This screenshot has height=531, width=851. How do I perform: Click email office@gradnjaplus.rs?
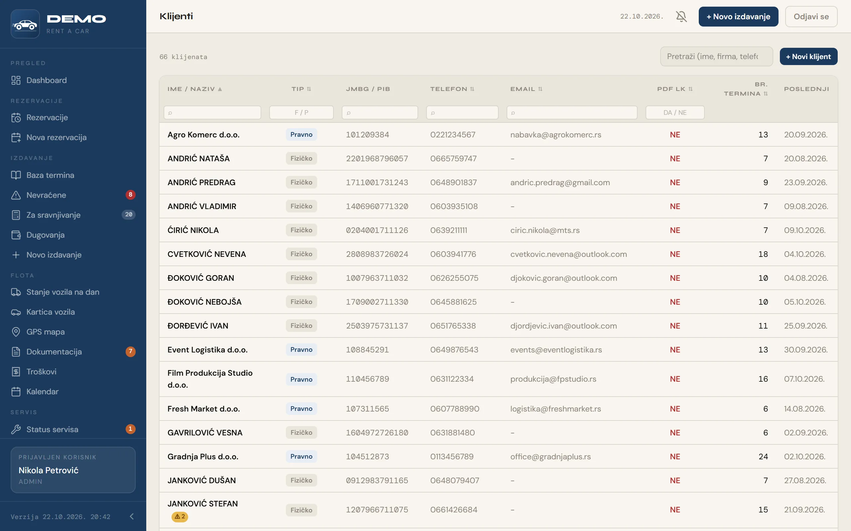tap(550, 457)
